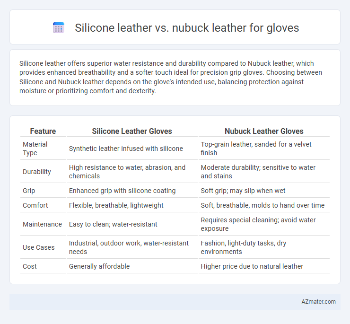Click the title 'Silicone leather vs. nubuck leather for gloves'

point(187,28)
